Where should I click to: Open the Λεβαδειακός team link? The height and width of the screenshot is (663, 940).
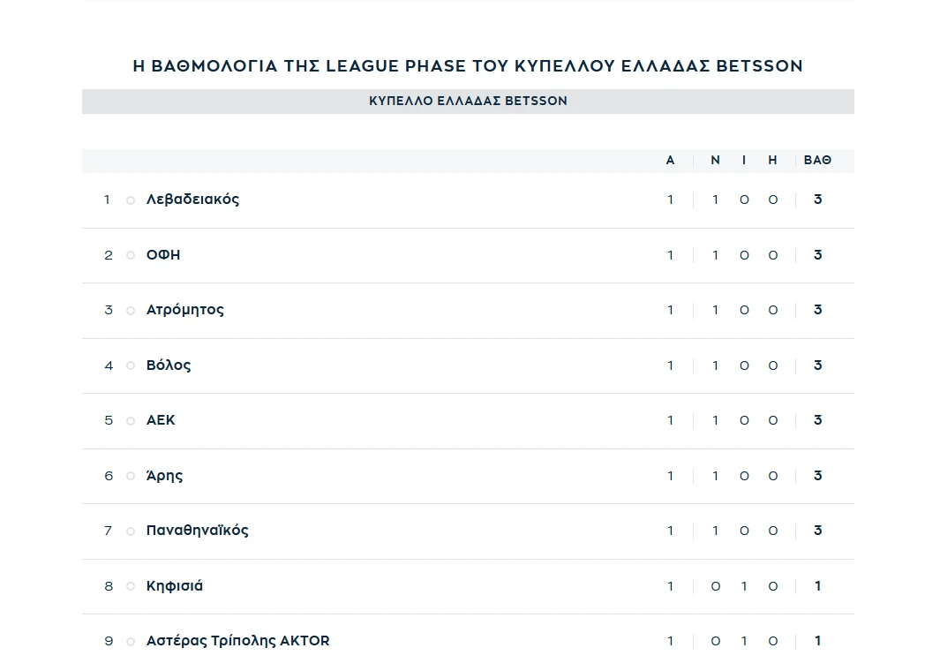(192, 200)
